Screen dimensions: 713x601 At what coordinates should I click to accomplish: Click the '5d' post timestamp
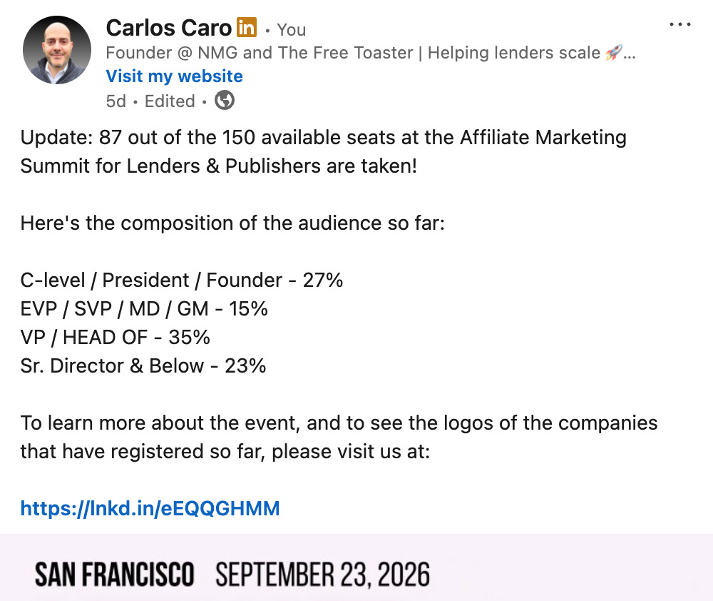[x=116, y=101]
